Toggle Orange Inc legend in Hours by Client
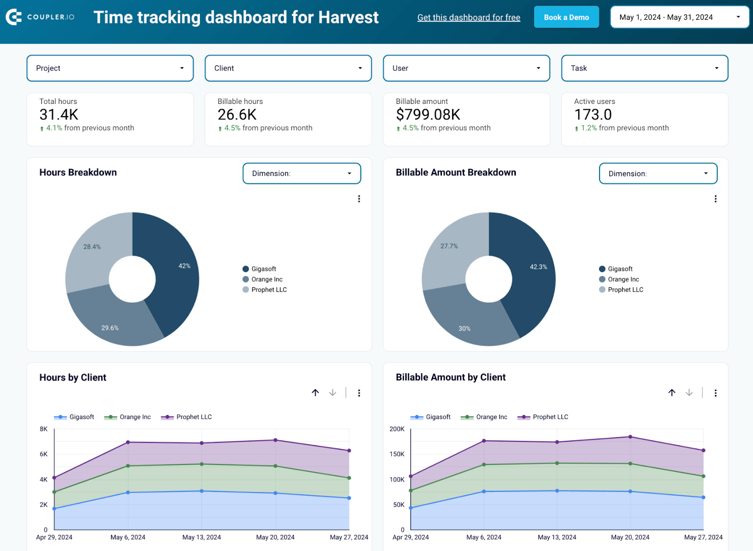Viewport: 753px width, 551px height. pos(128,417)
